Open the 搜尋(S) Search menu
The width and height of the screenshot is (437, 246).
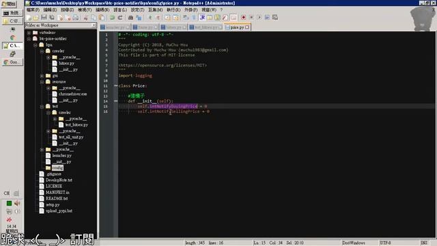click(68, 10)
